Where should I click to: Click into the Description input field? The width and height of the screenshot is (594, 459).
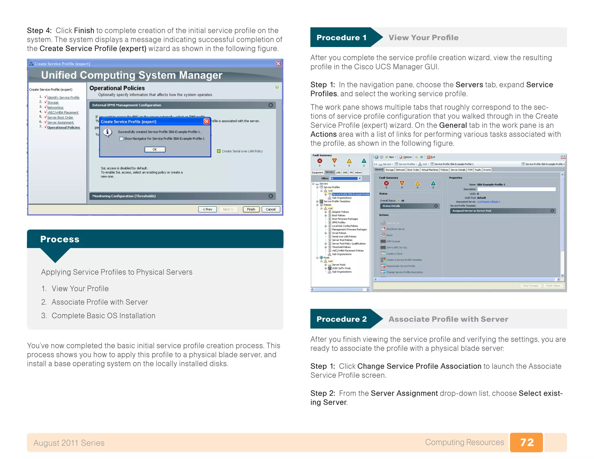pyautogui.click(x=516, y=189)
